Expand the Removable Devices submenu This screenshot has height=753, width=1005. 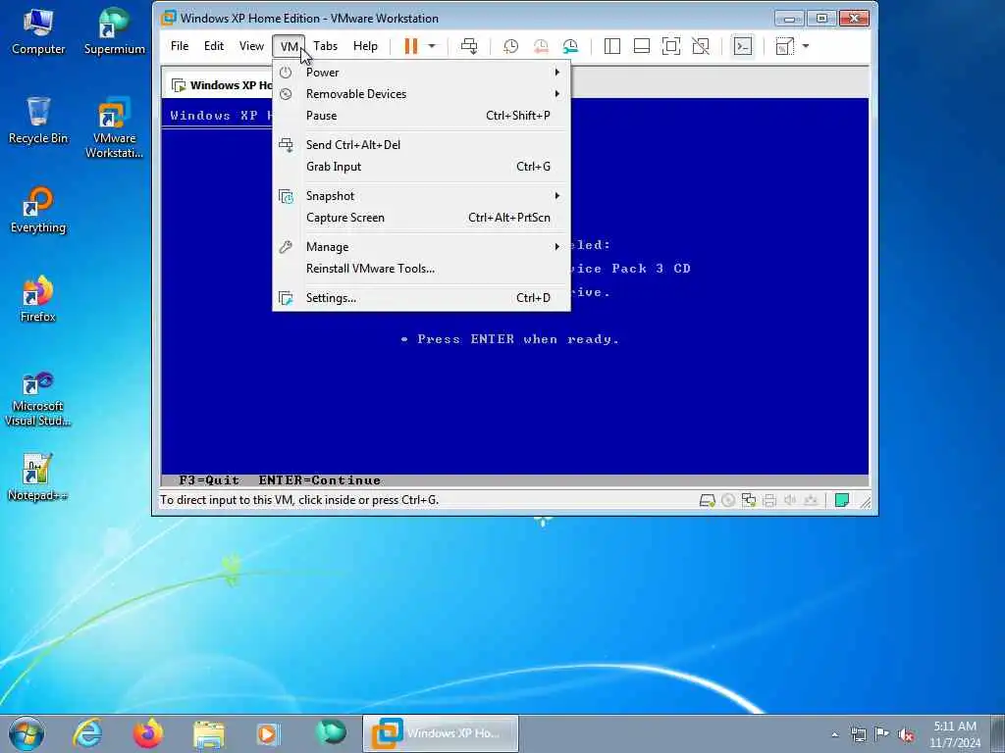point(421,94)
